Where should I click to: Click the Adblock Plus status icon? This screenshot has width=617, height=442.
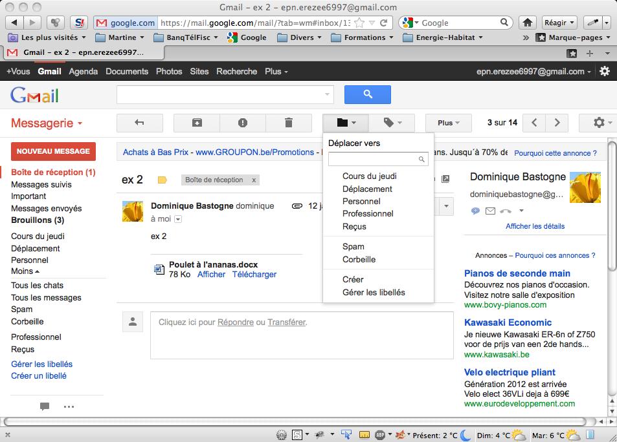[x=380, y=435]
